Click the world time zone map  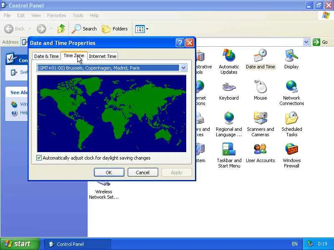(111, 113)
